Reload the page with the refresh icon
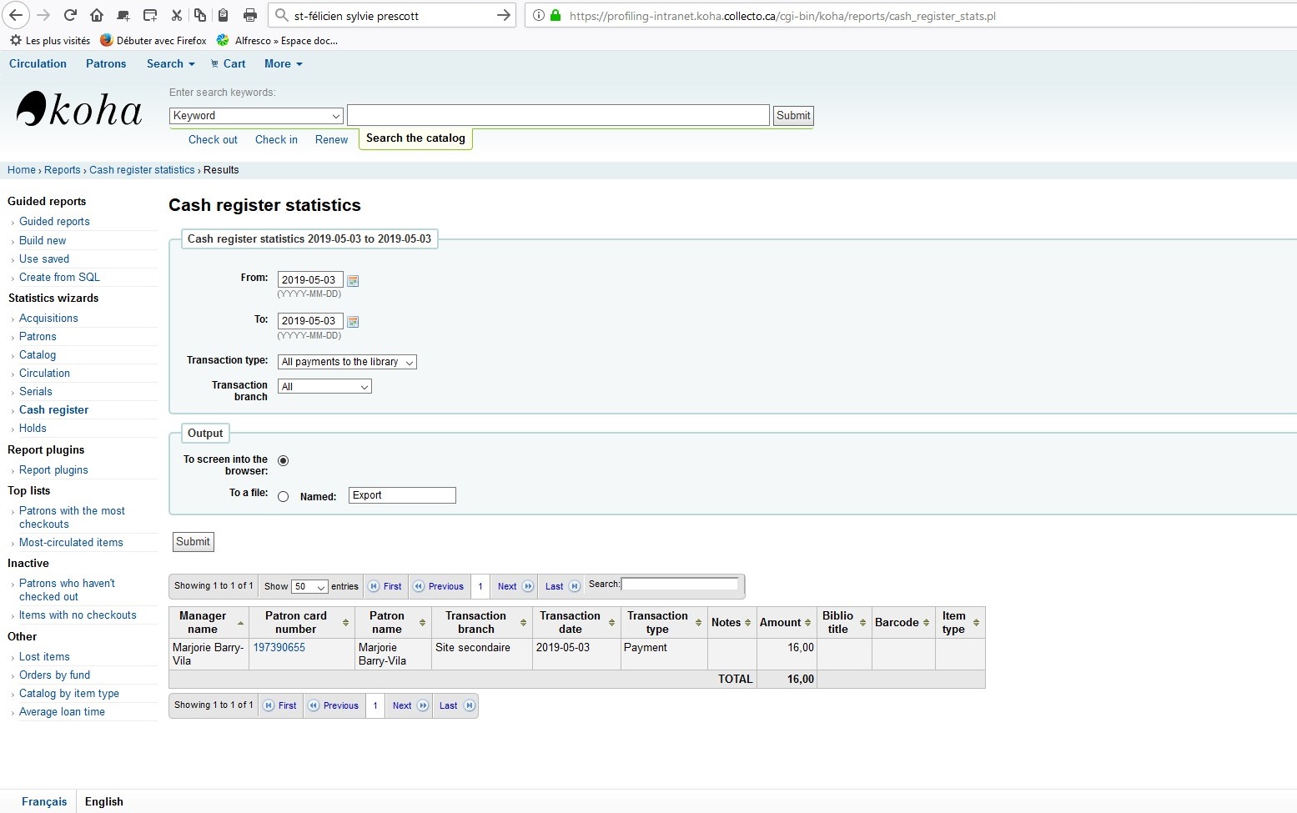This screenshot has height=813, width=1297. point(70,15)
